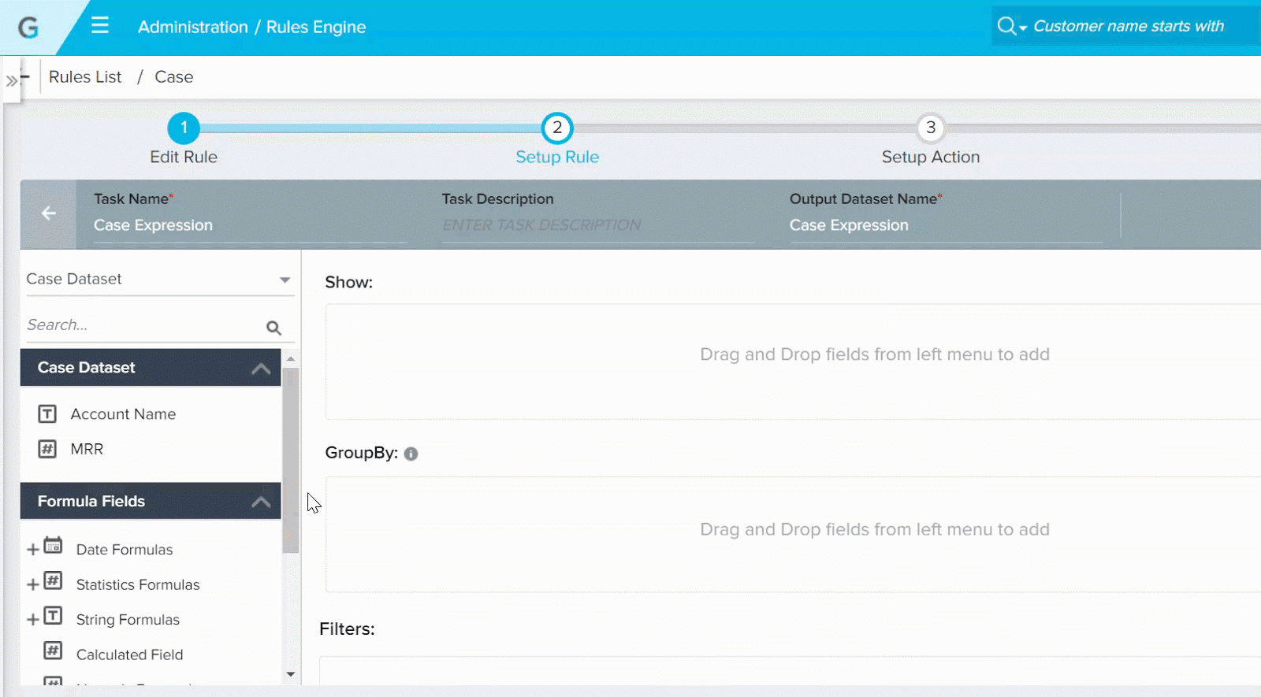Click the left panel scrollbar up arrow
1261x697 pixels.
tap(291, 358)
